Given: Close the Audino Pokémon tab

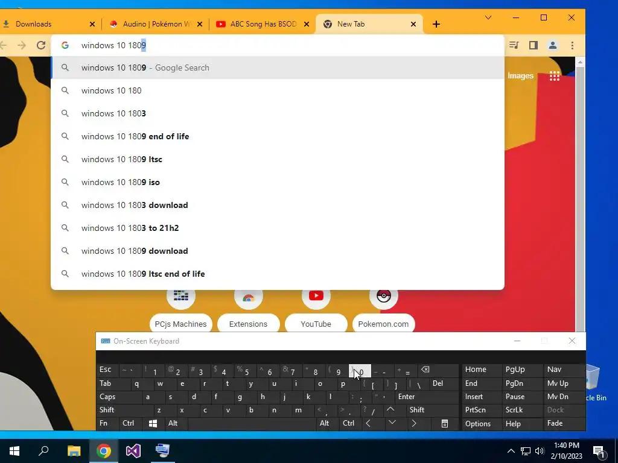Looking at the screenshot, I should coord(200,24).
